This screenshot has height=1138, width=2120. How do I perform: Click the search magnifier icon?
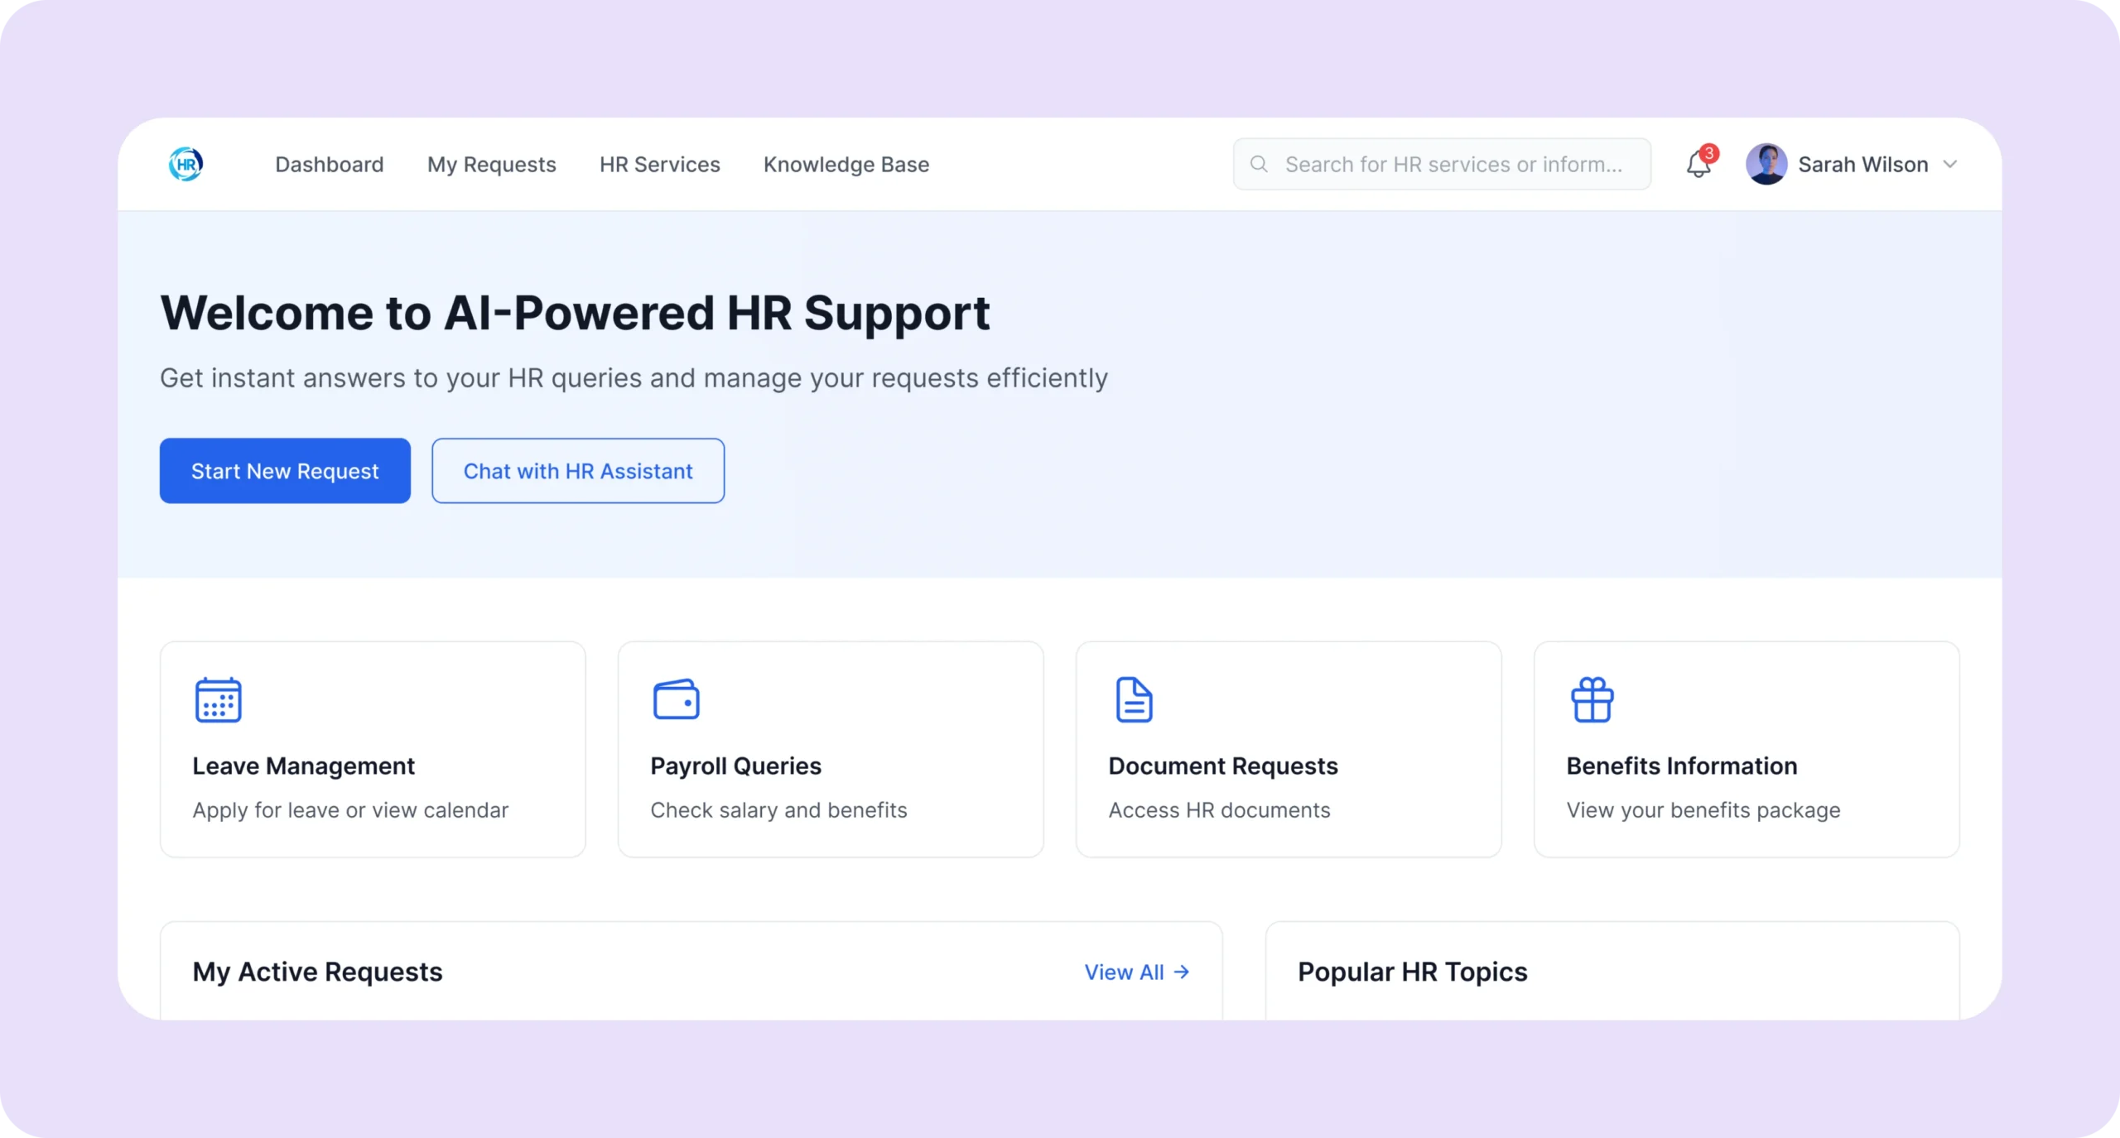tap(1259, 164)
